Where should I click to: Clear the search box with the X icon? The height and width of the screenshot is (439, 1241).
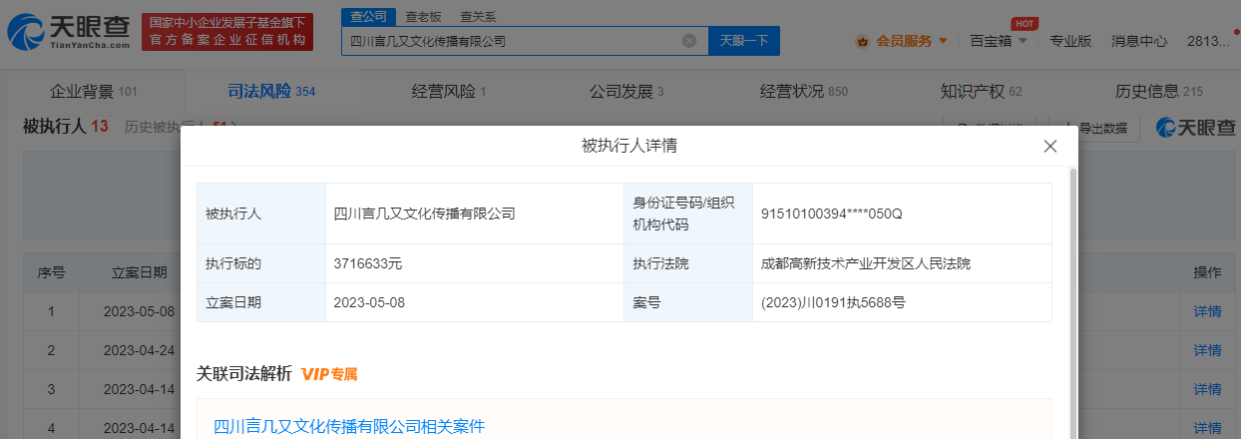coord(688,41)
